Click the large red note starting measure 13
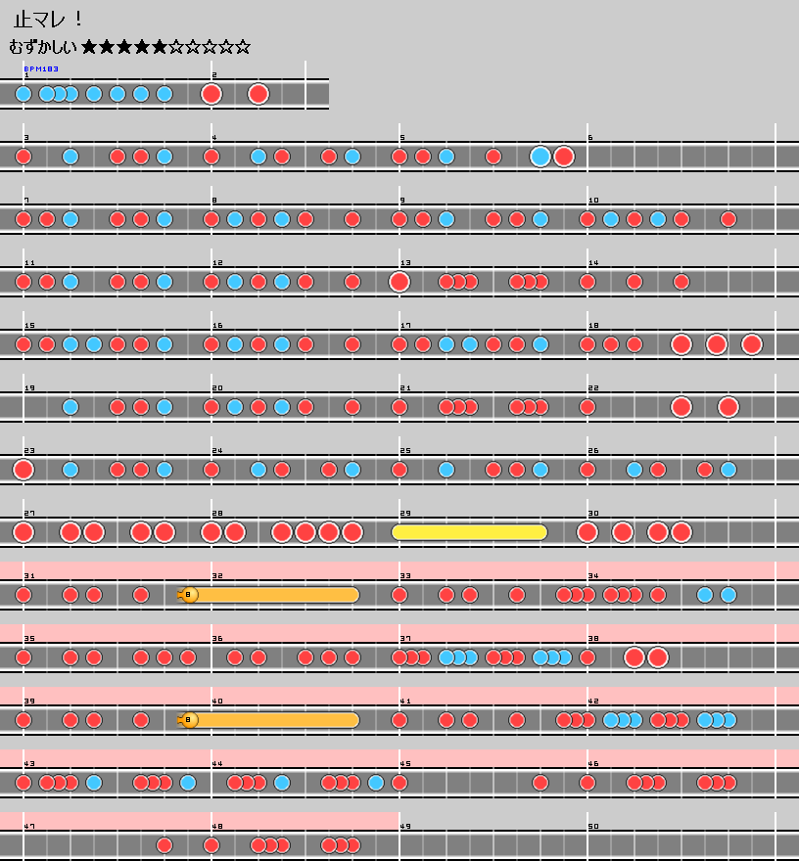Viewport: 799px width, 861px height. (x=399, y=282)
